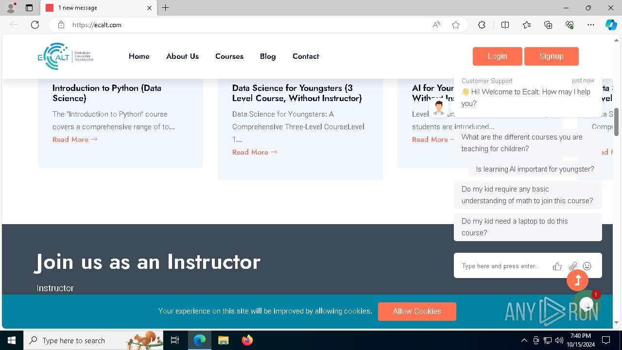The width and height of the screenshot is (622, 350).
Task: Click the browser back arrow
Action: point(14,25)
